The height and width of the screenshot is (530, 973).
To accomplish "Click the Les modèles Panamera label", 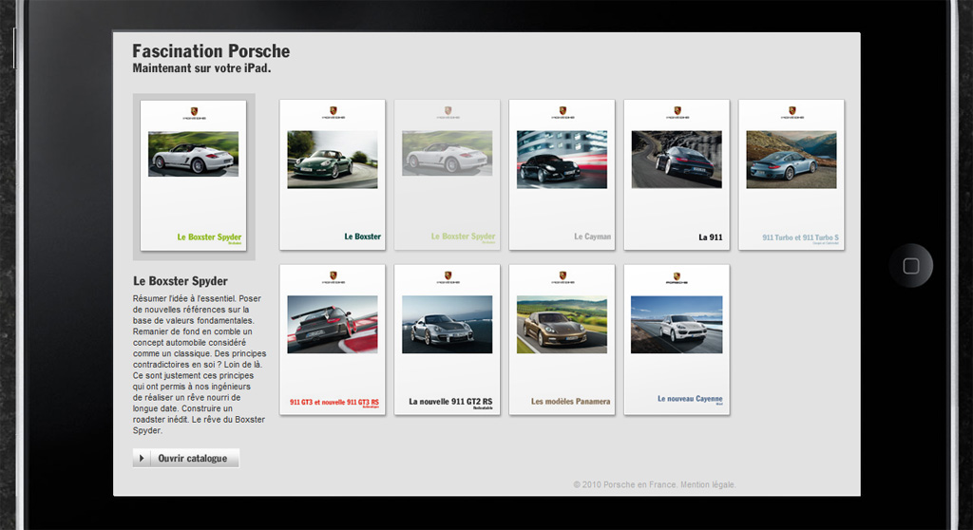I will 570,402.
